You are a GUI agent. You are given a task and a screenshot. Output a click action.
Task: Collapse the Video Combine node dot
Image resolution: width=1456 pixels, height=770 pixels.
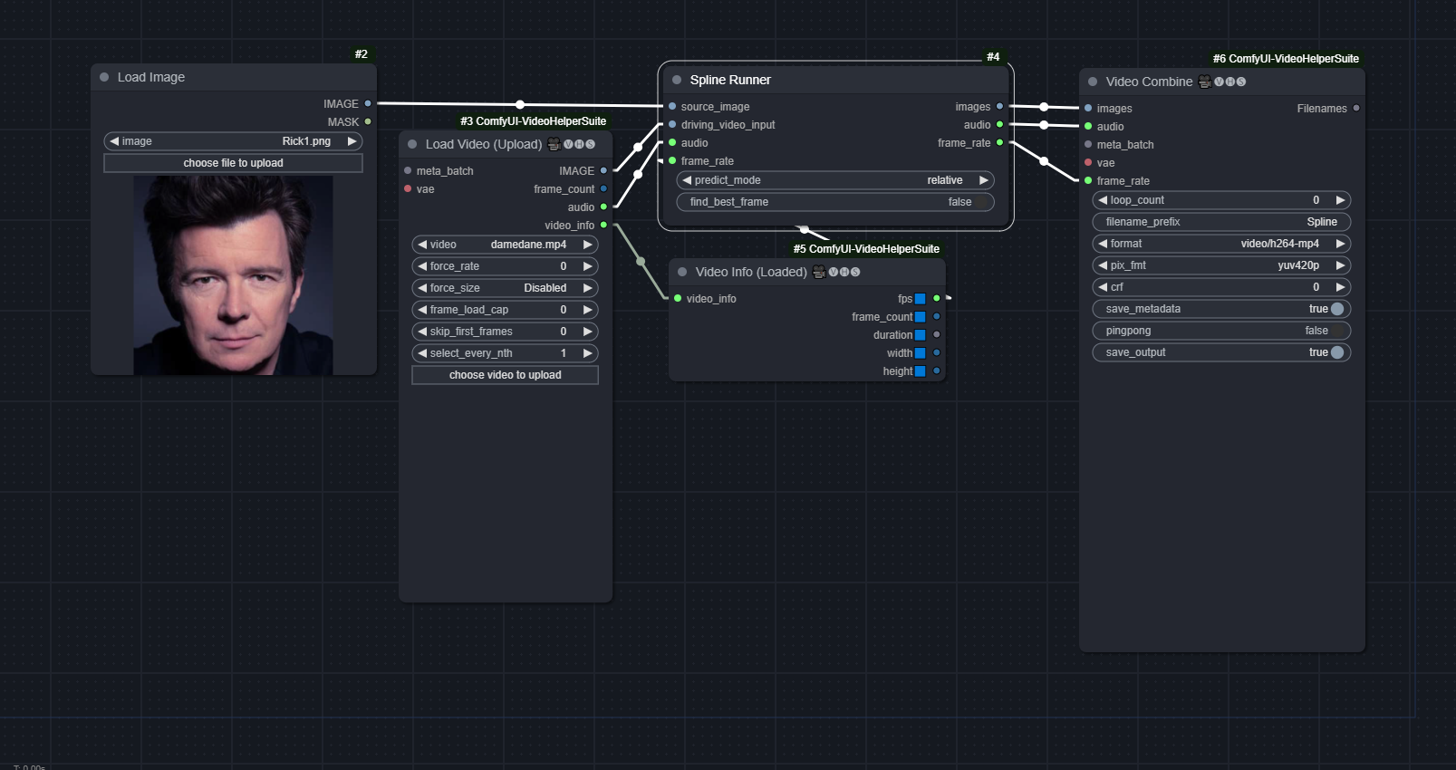click(1093, 82)
